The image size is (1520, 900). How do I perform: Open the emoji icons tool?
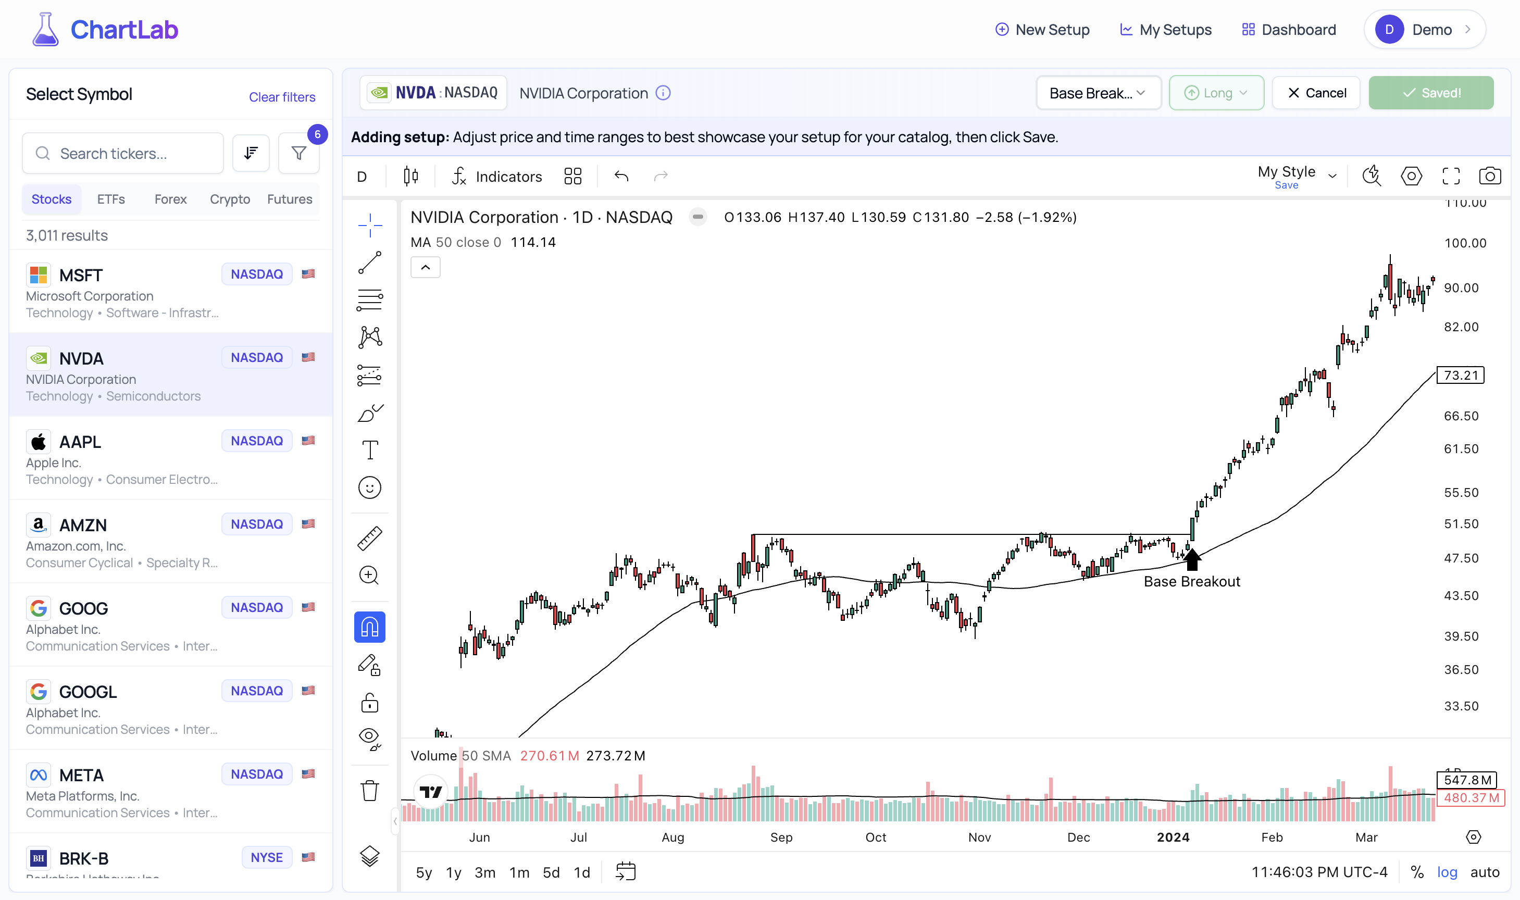369,488
